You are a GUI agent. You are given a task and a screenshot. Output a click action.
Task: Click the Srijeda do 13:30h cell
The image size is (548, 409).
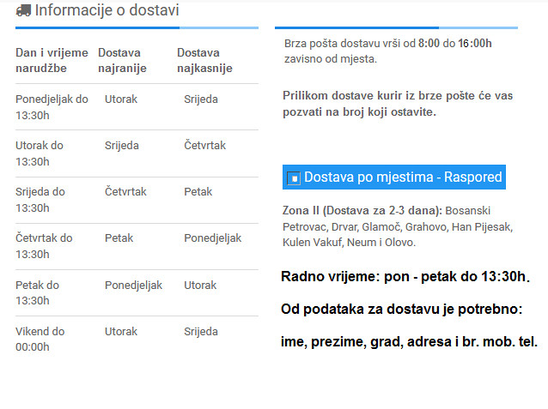tap(40, 200)
